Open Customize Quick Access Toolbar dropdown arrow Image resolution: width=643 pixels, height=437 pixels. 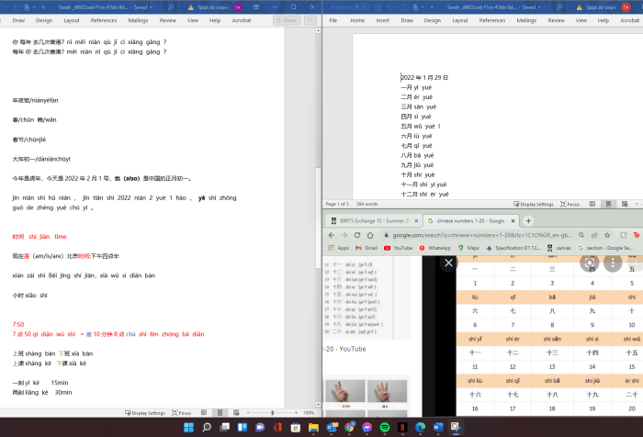click(432, 6)
